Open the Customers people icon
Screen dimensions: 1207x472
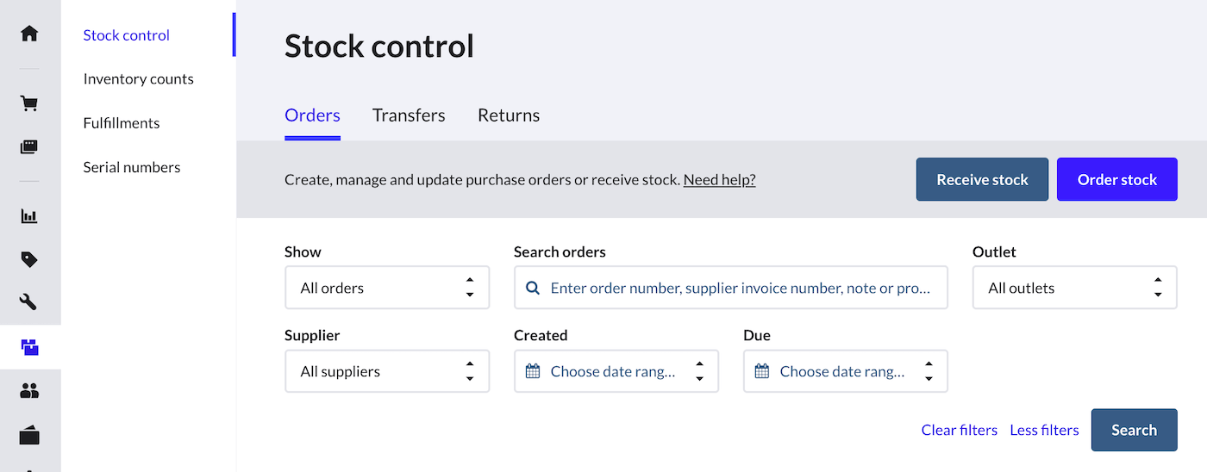click(x=29, y=392)
